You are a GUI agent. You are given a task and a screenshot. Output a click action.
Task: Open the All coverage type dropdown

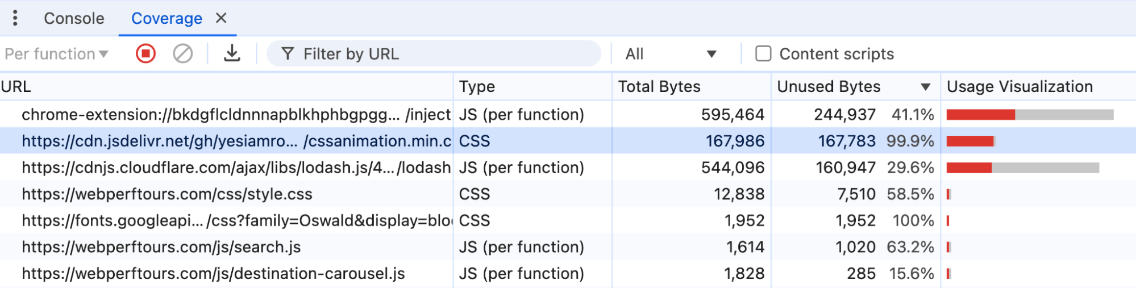[671, 54]
